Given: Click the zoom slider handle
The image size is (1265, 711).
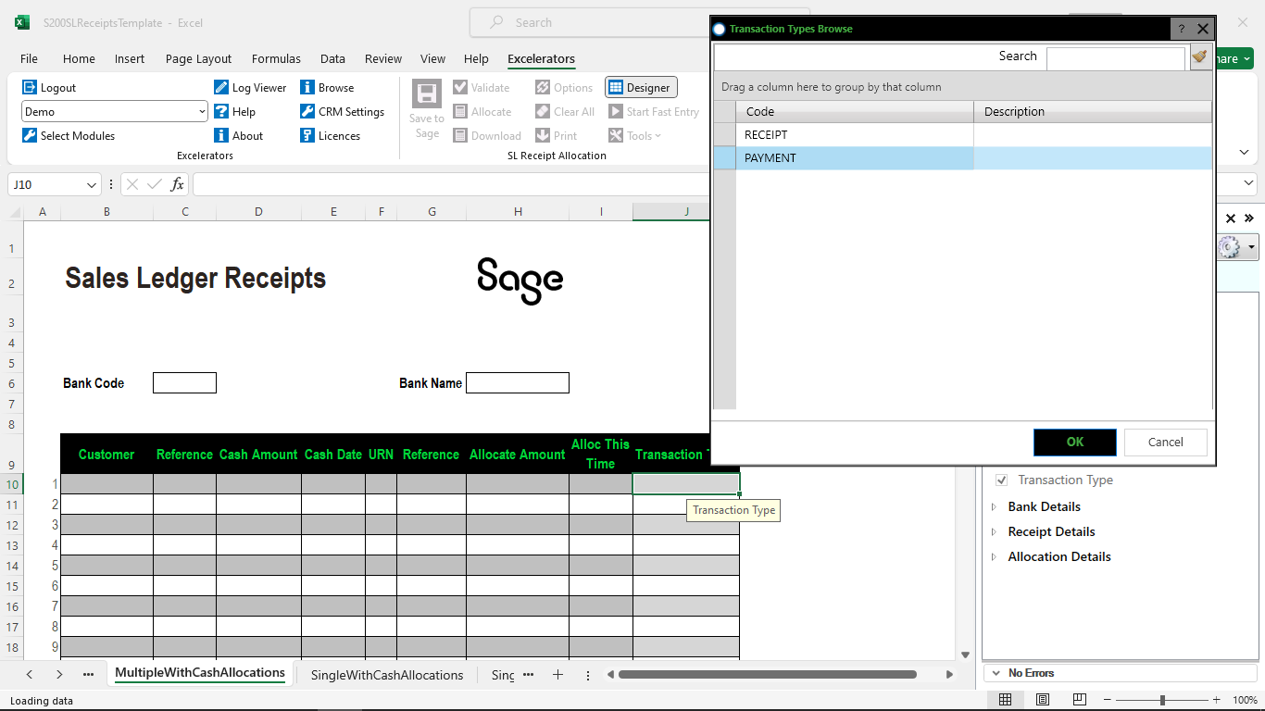Looking at the screenshot, I should [x=1162, y=700].
